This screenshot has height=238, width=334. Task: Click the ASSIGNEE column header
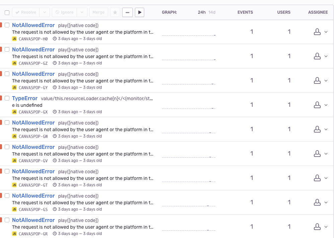(318, 12)
